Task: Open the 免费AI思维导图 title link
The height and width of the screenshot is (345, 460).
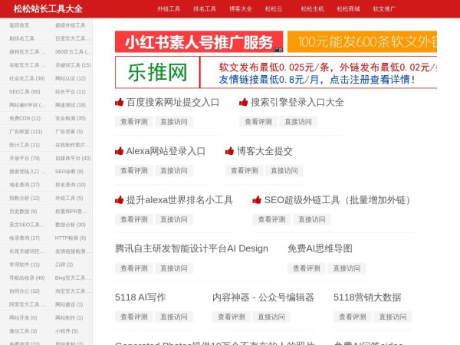Action: [x=320, y=248]
